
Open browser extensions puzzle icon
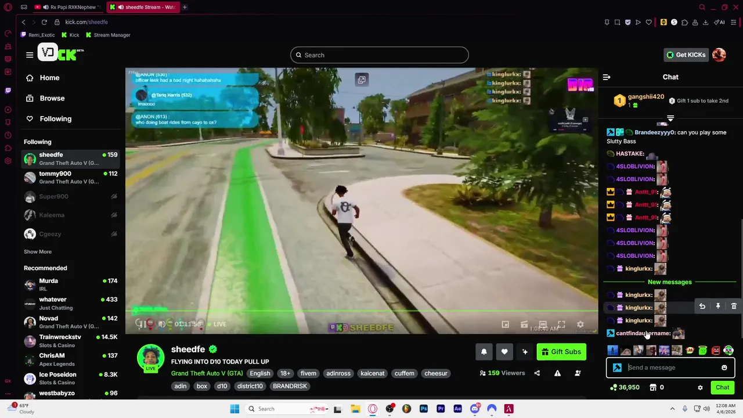pyautogui.click(x=684, y=22)
